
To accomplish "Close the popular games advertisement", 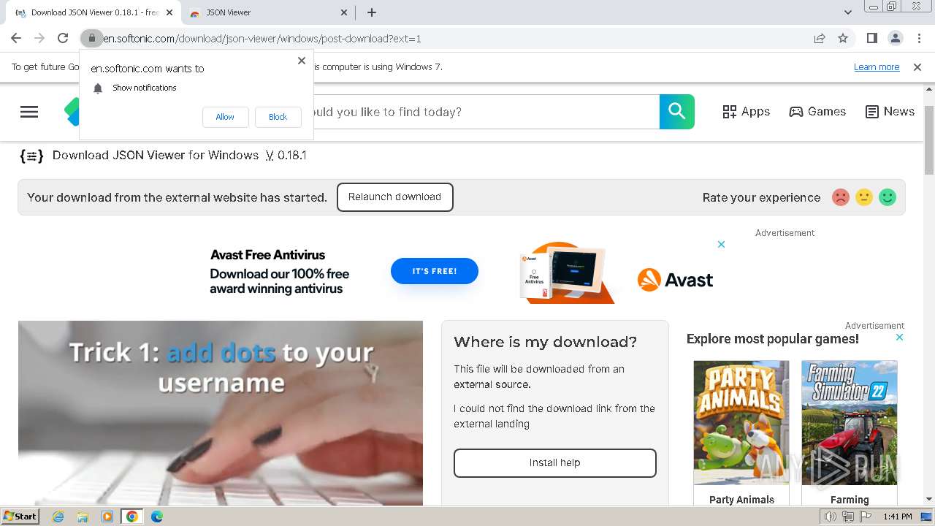I will click(x=900, y=337).
